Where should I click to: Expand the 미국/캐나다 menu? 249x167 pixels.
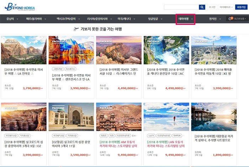[126, 19]
